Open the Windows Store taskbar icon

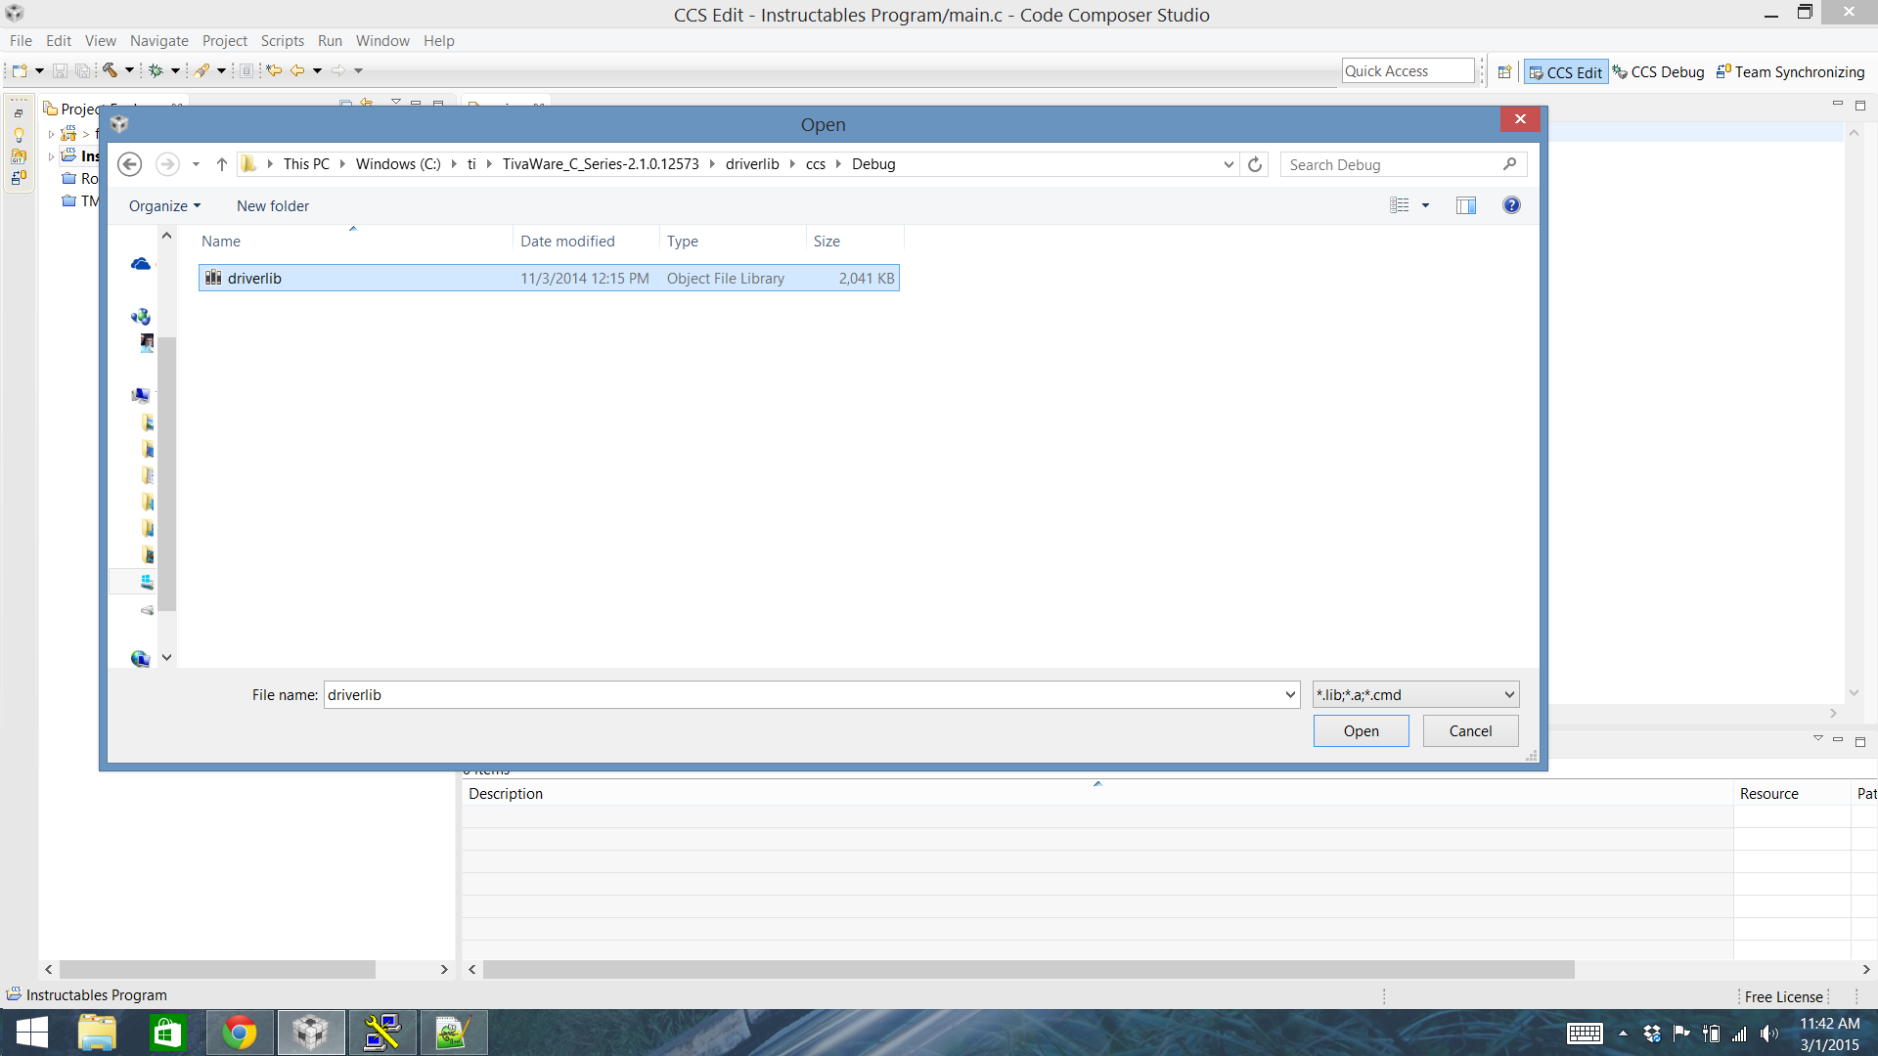(168, 1033)
